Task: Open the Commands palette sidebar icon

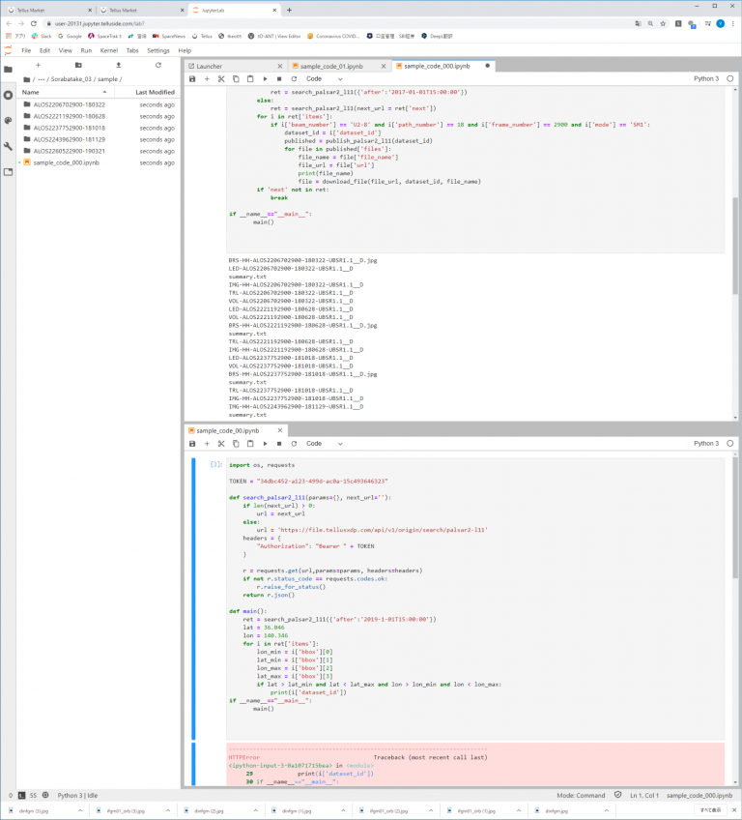Action: pos(8,120)
